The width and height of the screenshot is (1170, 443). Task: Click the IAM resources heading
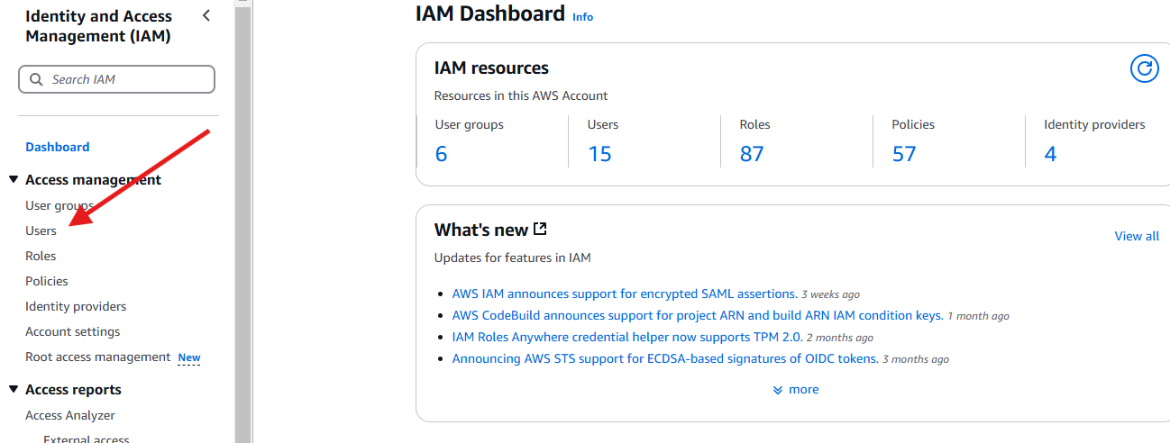491,68
